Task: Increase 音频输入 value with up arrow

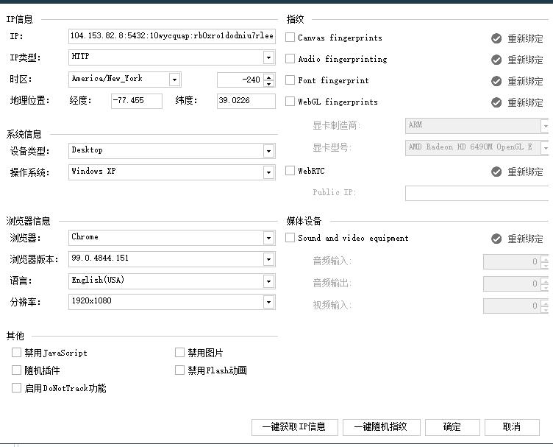Action: (x=545, y=258)
